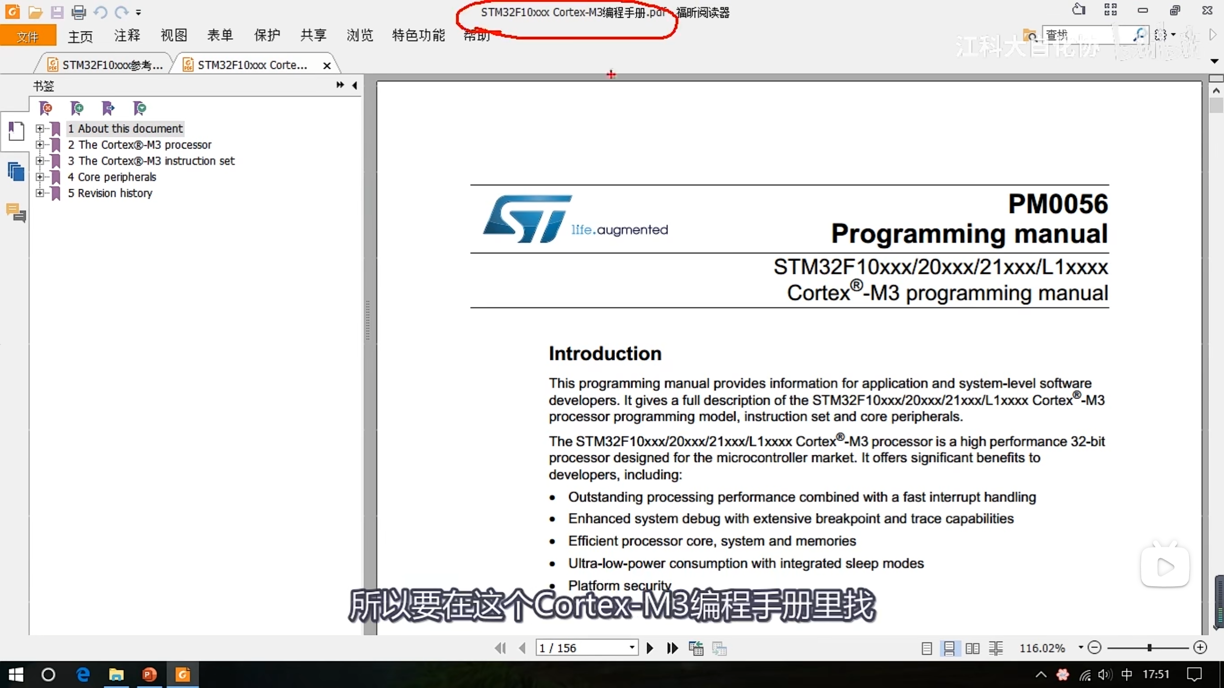Click the Print icon in quick toolbar
The image size is (1224, 688).
tap(78, 12)
